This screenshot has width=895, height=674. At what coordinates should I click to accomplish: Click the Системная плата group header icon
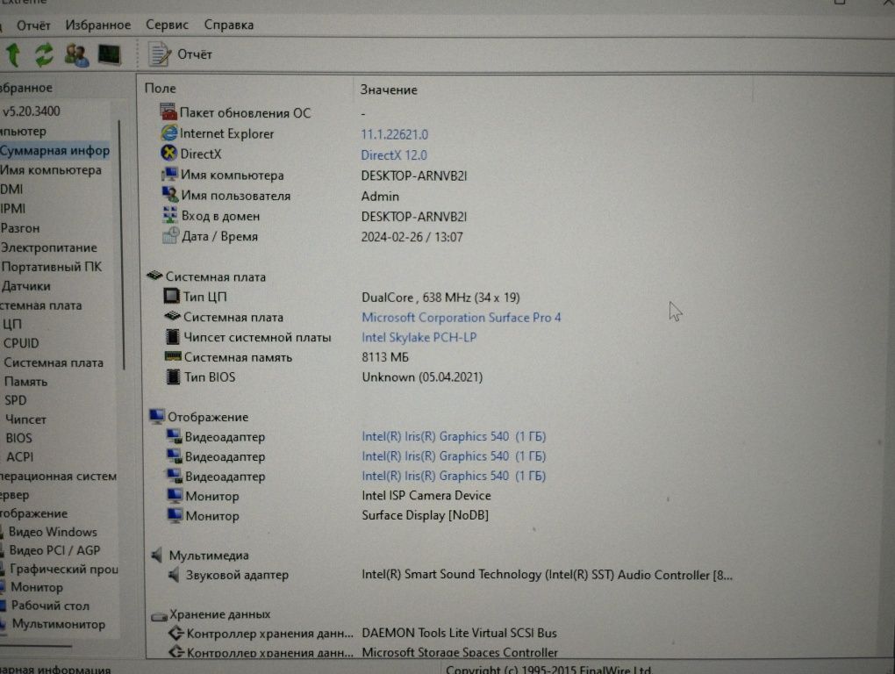(x=154, y=276)
